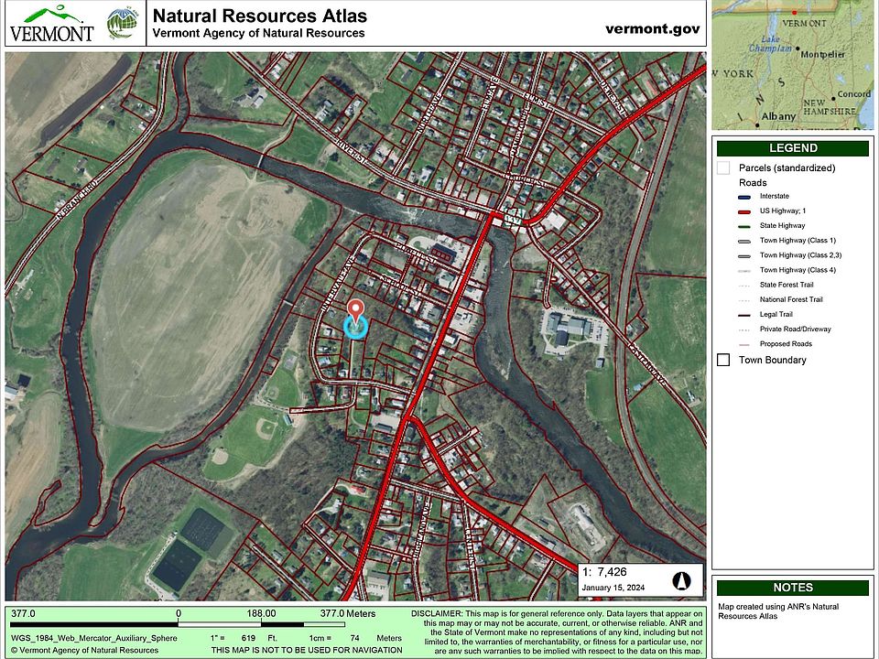The image size is (879, 659).
Task: Click the Town Boundary legend box
Action: tap(723, 360)
